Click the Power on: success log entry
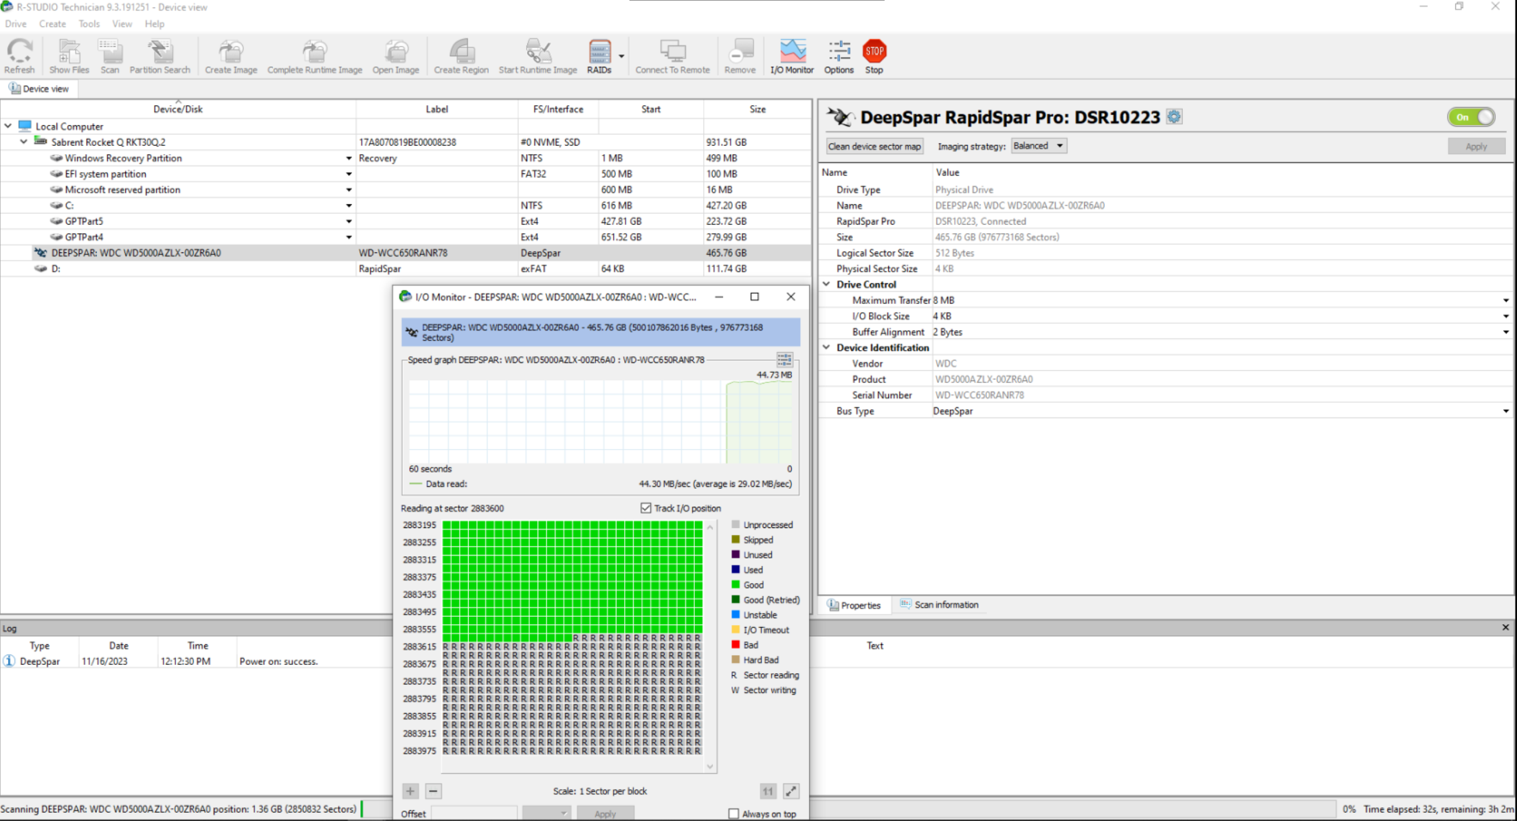 [x=278, y=661]
